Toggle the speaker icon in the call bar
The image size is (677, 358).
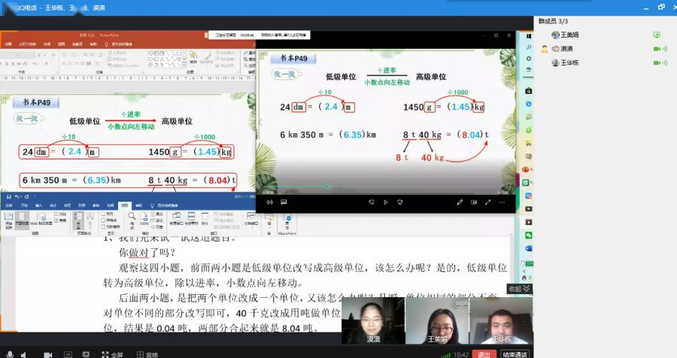tap(24, 354)
